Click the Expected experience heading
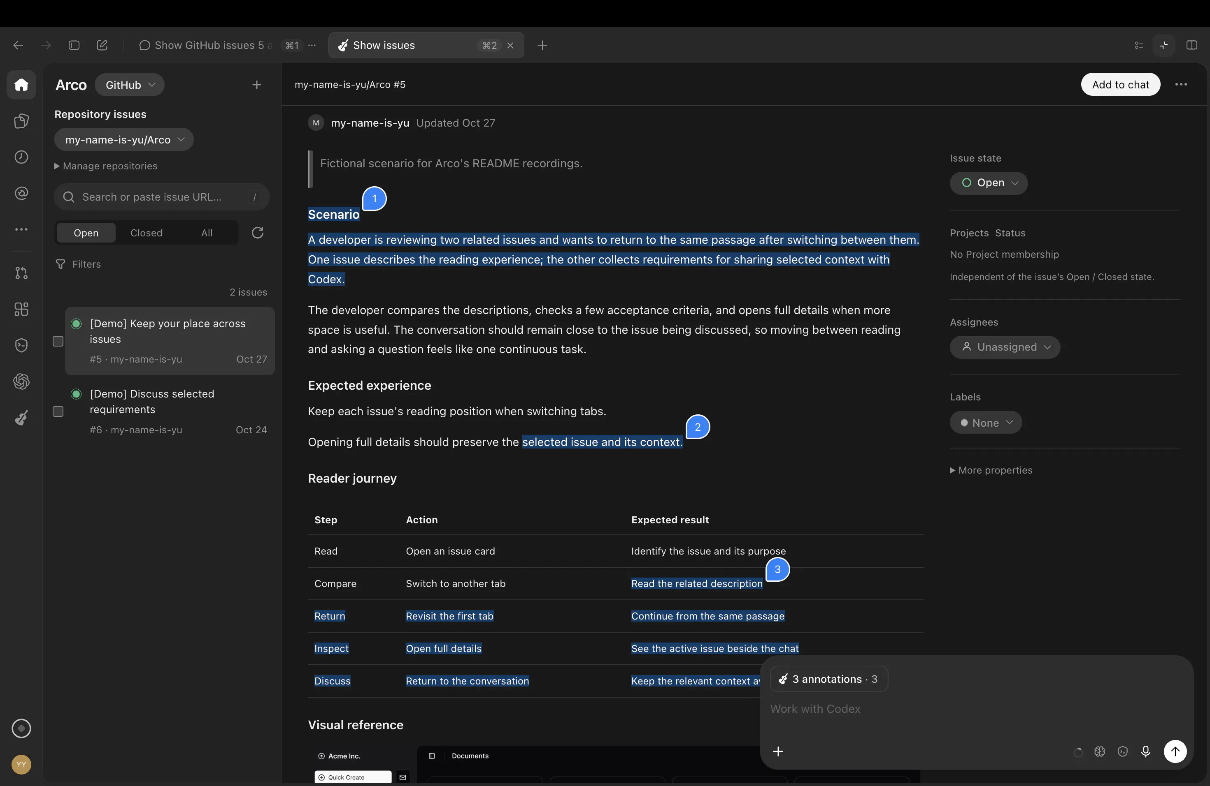Image resolution: width=1210 pixels, height=786 pixels. coord(369,385)
